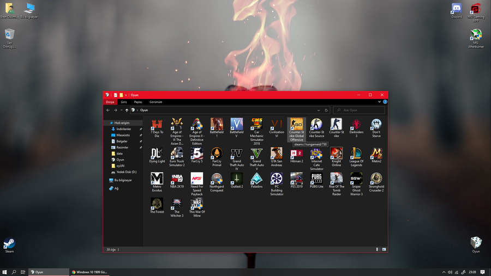Open Steam desktop shortcut
The height and width of the screenshot is (276, 491).
coord(9,246)
